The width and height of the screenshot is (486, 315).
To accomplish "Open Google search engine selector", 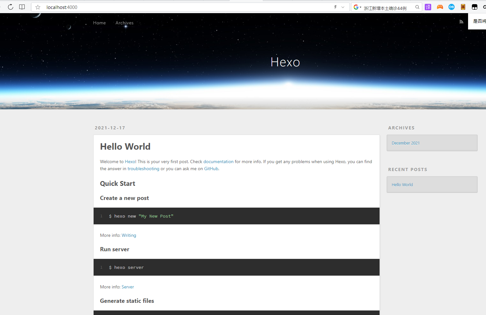I will pos(357,7).
